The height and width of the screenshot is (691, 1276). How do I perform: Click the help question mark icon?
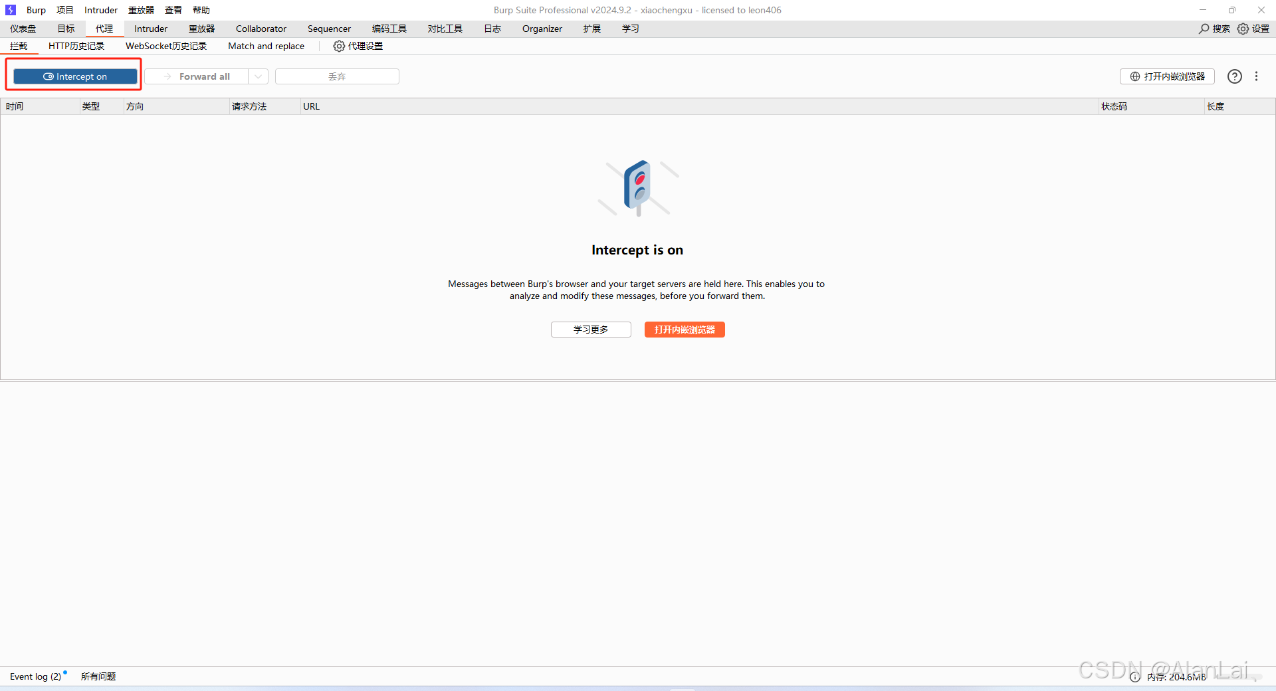click(x=1235, y=76)
